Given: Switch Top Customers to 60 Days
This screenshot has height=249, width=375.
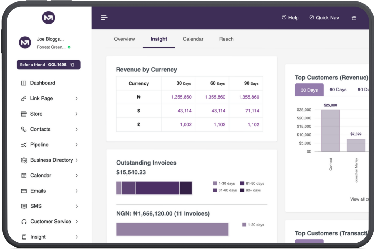Looking at the screenshot, I should (338, 89).
